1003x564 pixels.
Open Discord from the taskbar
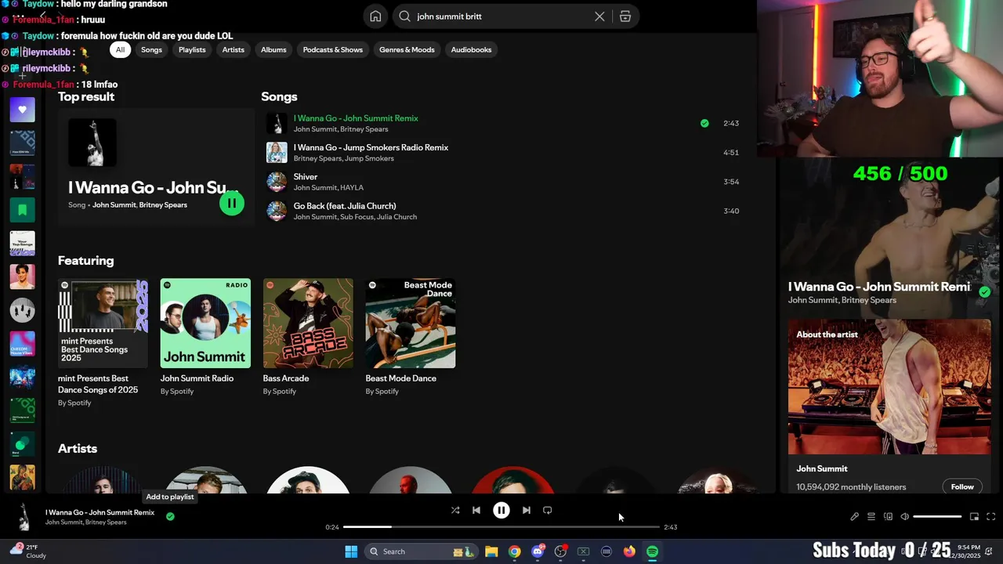click(x=538, y=551)
